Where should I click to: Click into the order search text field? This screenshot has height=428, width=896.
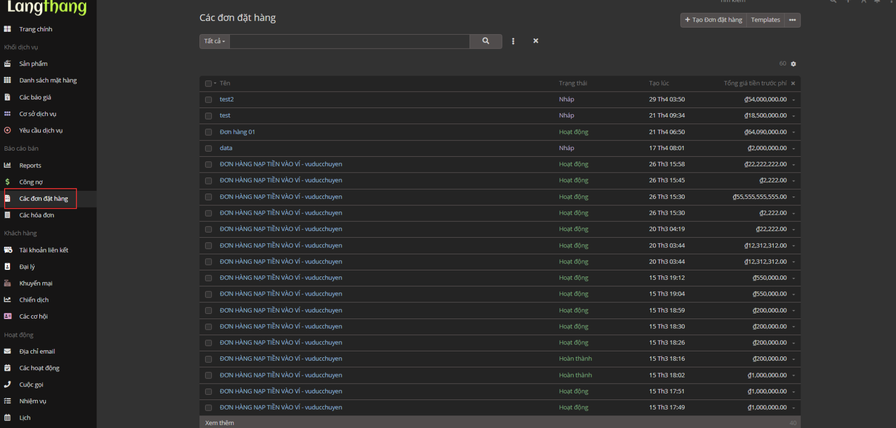pyautogui.click(x=349, y=41)
